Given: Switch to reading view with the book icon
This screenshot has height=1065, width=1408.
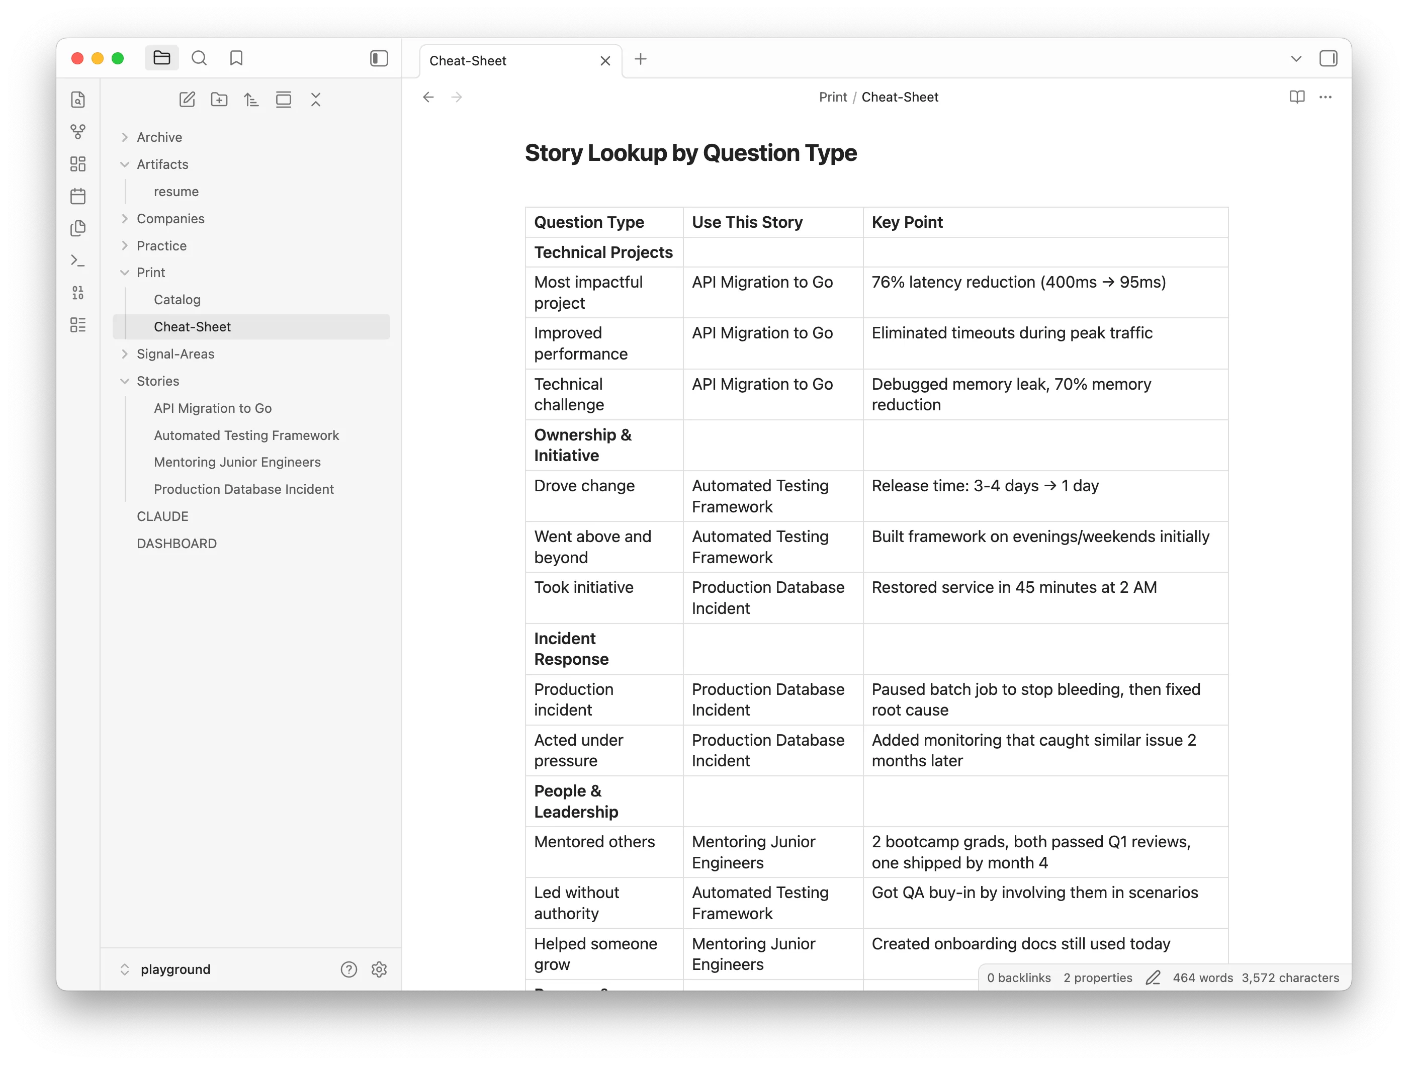Looking at the screenshot, I should pos(1296,97).
